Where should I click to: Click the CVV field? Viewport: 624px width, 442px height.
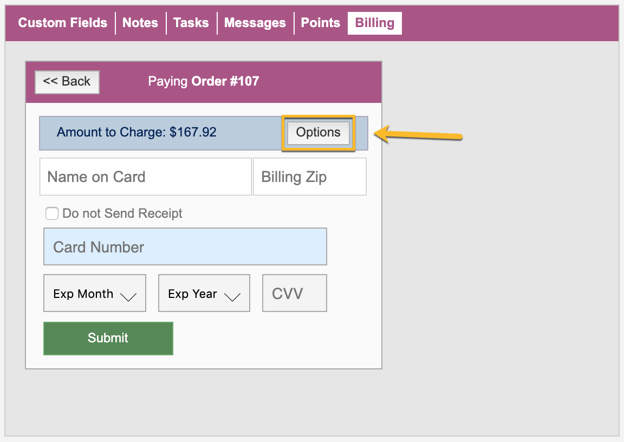coord(295,293)
